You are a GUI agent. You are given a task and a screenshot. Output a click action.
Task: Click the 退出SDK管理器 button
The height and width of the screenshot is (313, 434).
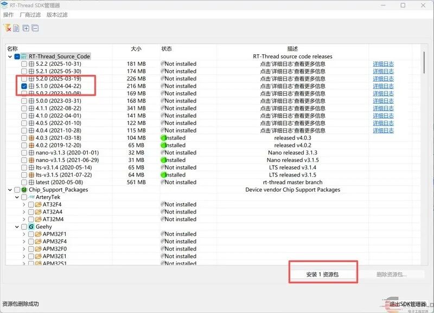point(407,304)
